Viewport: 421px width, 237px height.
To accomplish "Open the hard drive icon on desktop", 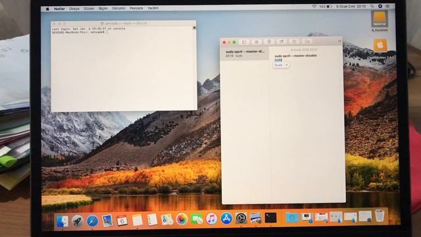I will pos(380,19).
